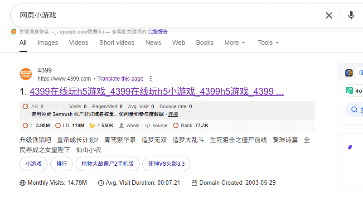Image resolution: width=363 pixels, height=201 pixels.
Task: Switch to the Videos tab
Action: [x=78, y=43]
